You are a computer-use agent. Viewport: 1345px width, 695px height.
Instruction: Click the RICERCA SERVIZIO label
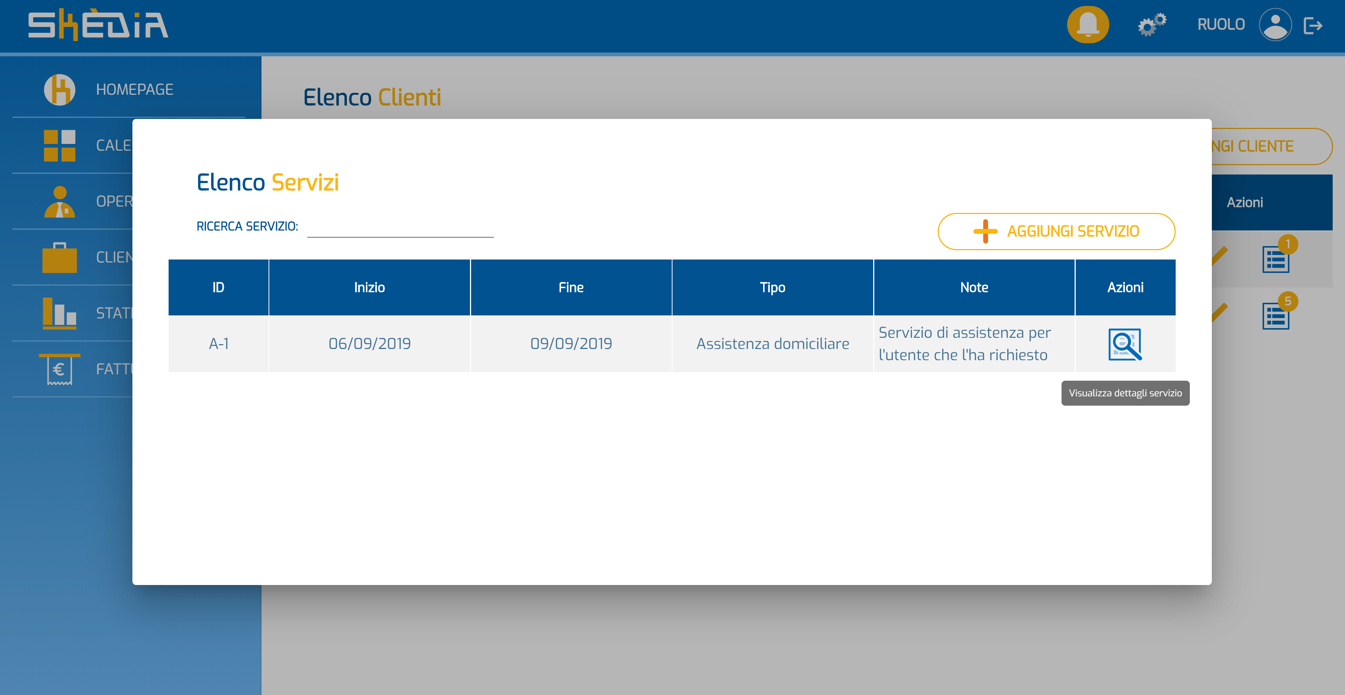[247, 226]
